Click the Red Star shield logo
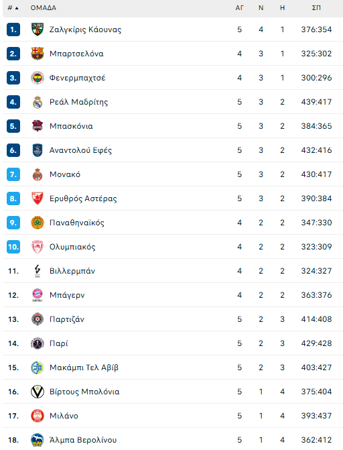 [38, 199]
